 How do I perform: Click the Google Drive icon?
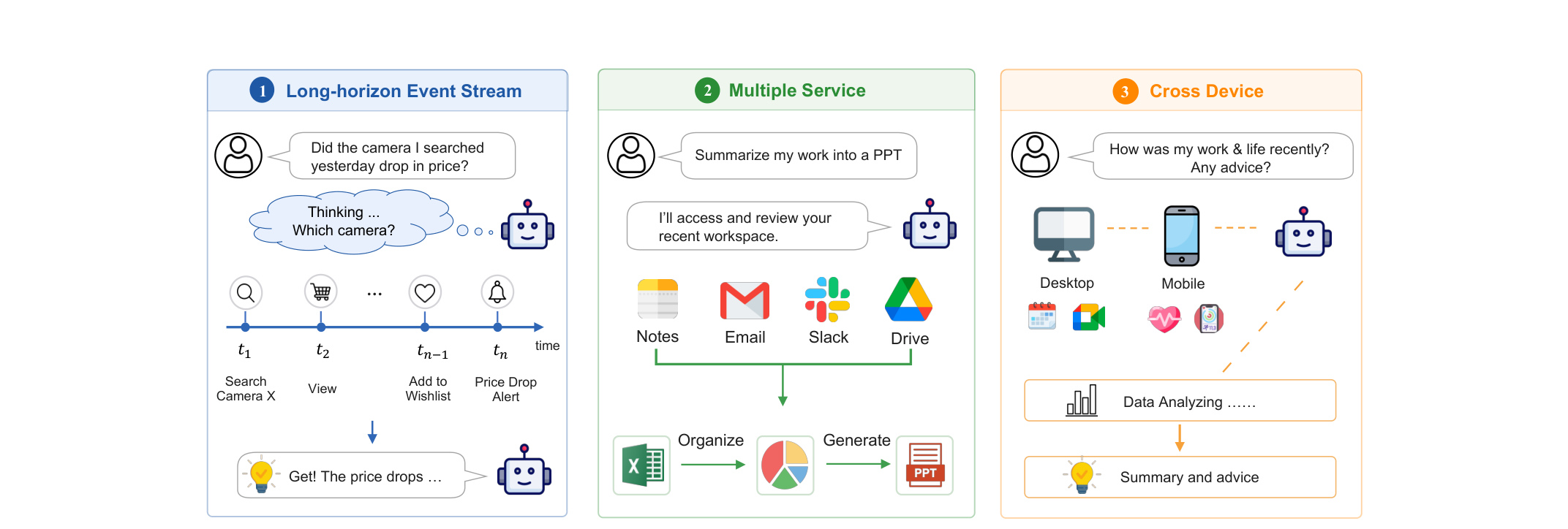pyautogui.click(x=908, y=300)
